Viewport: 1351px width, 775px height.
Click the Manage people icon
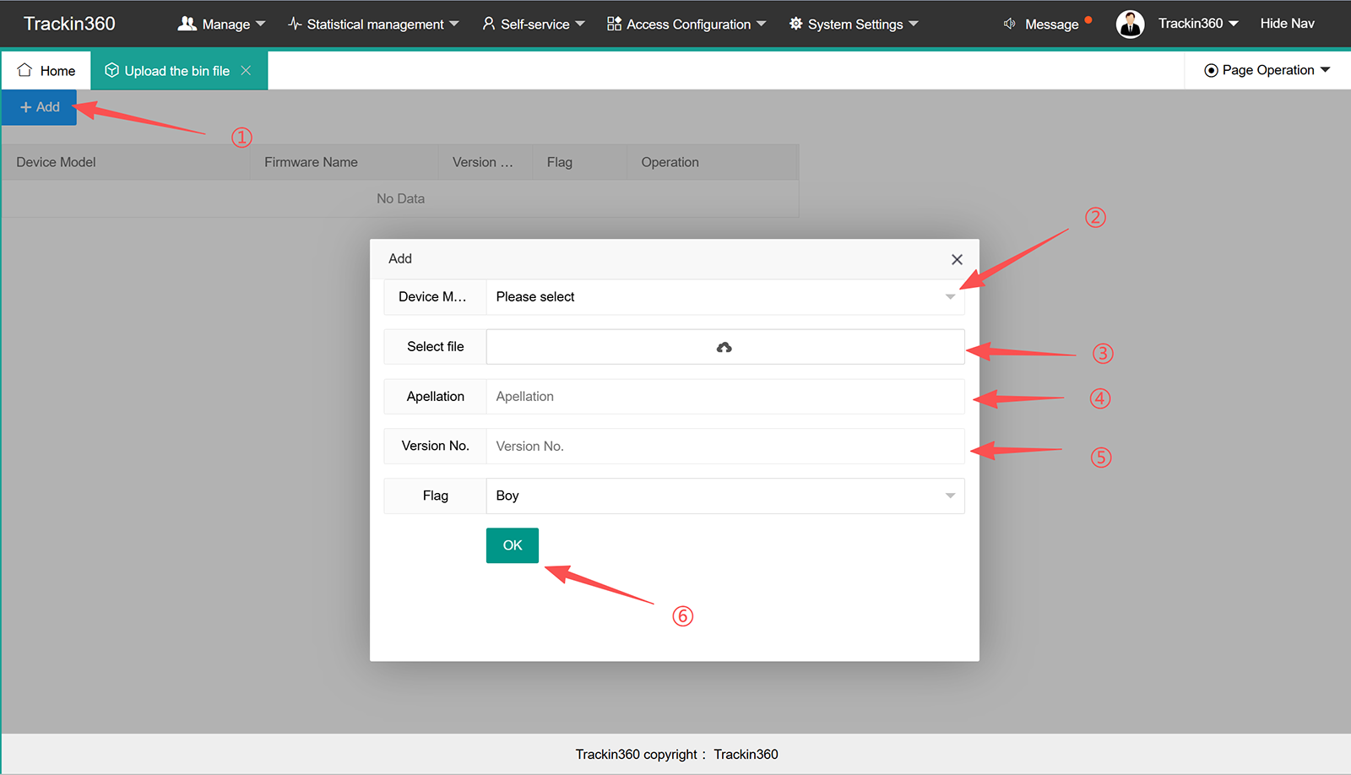click(x=187, y=24)
